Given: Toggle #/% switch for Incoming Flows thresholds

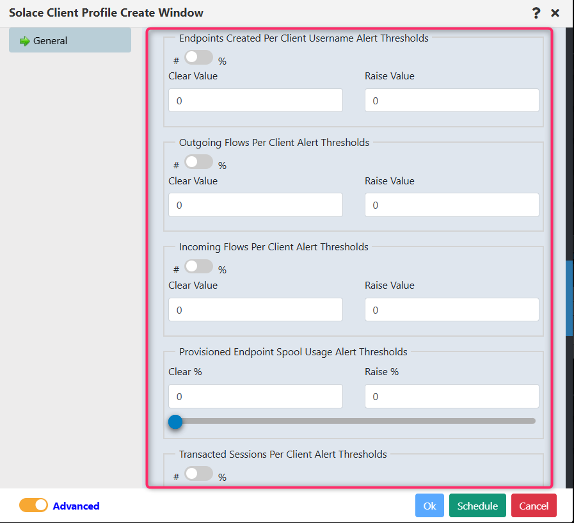Looking at the screenshot, I should [198, 266].
